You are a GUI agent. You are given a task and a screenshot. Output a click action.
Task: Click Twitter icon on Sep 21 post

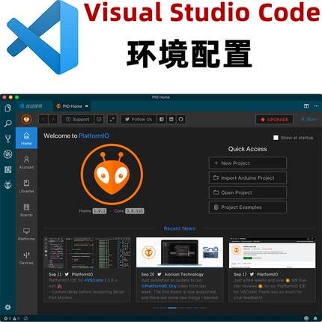[x=67, y=274]
